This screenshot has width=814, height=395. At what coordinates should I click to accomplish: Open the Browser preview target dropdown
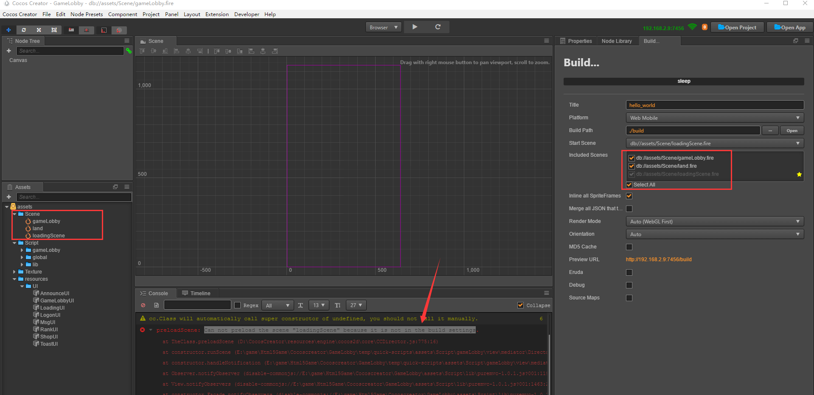(384, 27)
